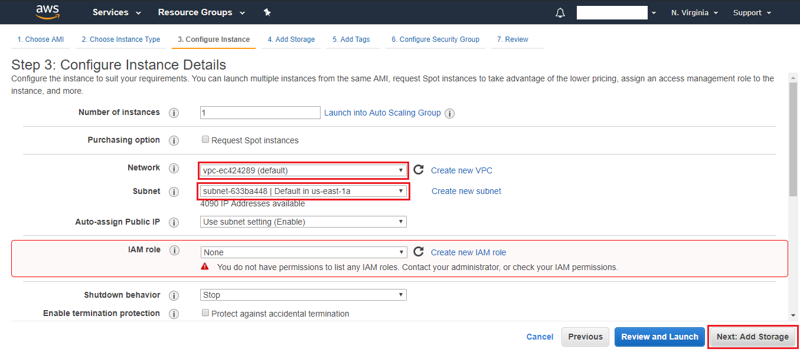This screenshot has width=800, height=352.
Task: Click info icon beside Subnet label
Action: click(174, 192)
